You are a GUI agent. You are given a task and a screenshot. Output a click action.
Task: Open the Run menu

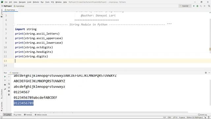(42, 2)
